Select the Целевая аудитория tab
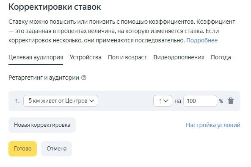This screenshot has height=167, width=251. (x=36, y=57)
